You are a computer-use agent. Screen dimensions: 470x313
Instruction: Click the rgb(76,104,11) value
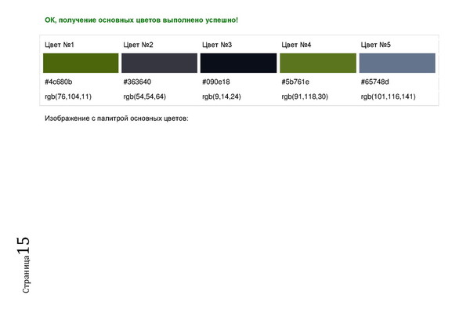coord(68,96)
